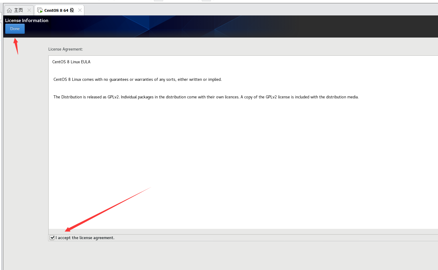This screenshot has width=438, height=270.
Task: Close the 主页 tab
Action: pos(29,10)
